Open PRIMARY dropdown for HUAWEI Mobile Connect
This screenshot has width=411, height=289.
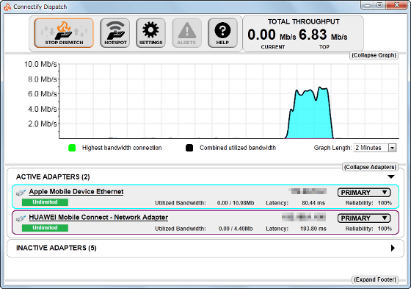(364, 218)
